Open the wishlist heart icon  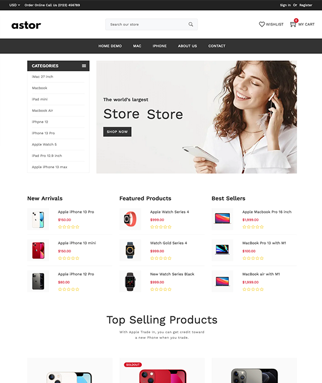262,24
